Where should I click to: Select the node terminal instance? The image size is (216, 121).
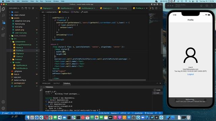tap(157, 90)
